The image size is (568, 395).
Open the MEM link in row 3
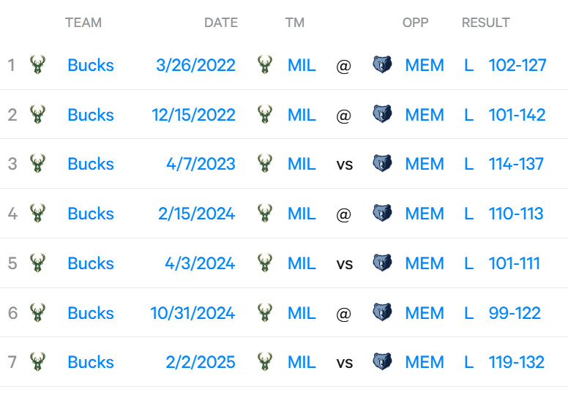coord(425,164)
